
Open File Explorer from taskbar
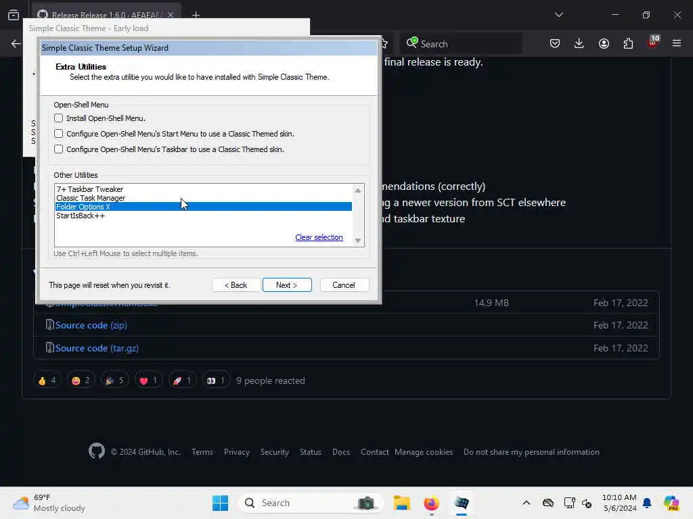click(402, 503)
